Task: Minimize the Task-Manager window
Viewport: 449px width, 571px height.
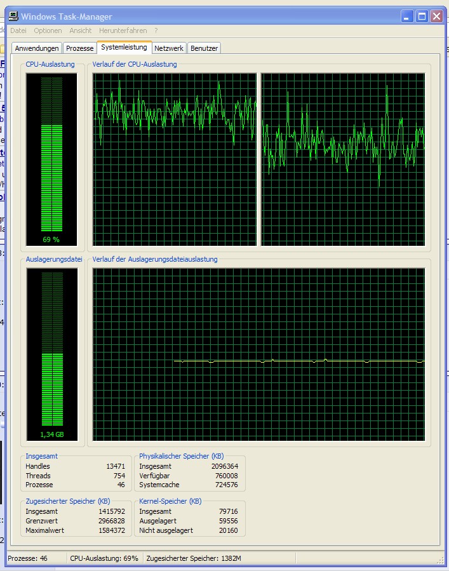Action: pyautogui.click(x=406, y=16)
